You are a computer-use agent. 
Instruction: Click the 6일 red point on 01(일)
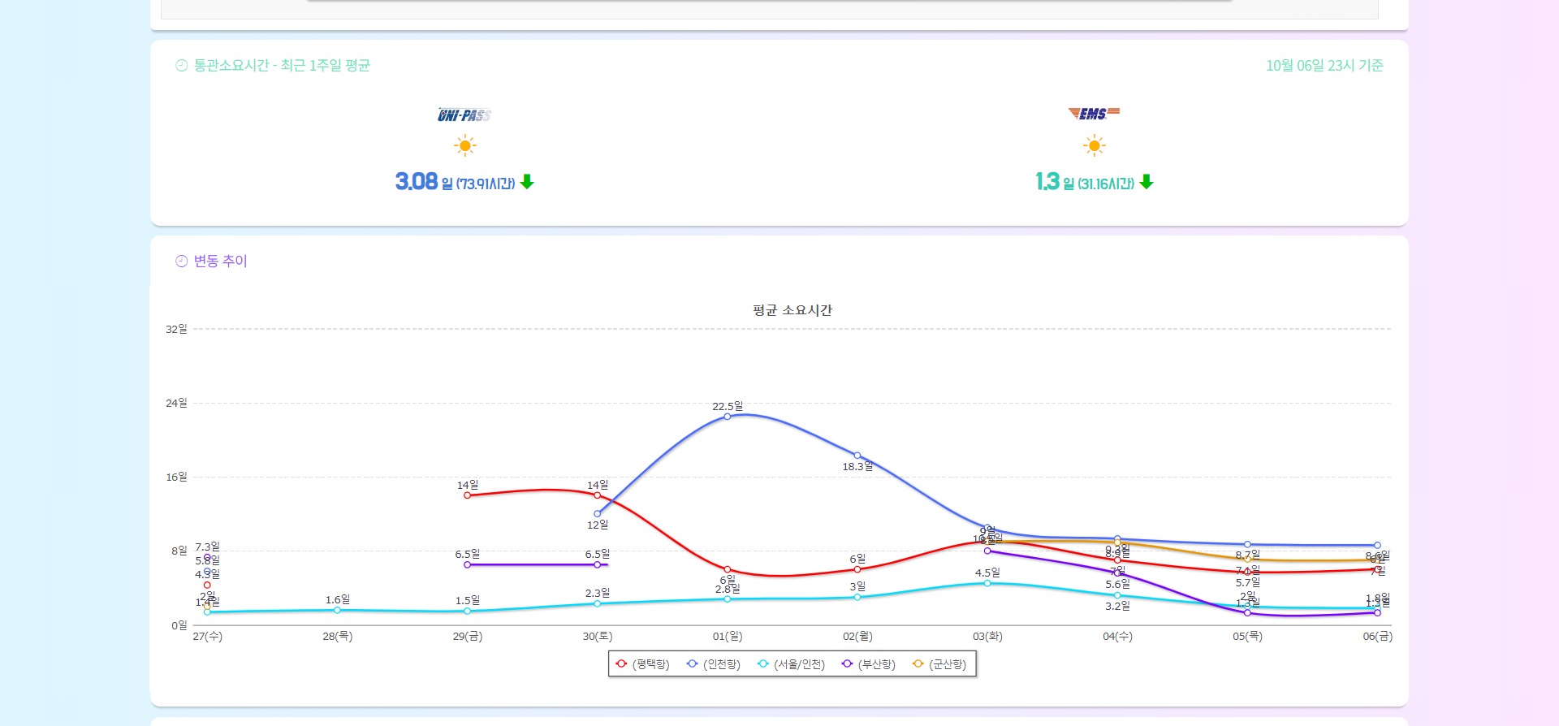tap(728, 569)
